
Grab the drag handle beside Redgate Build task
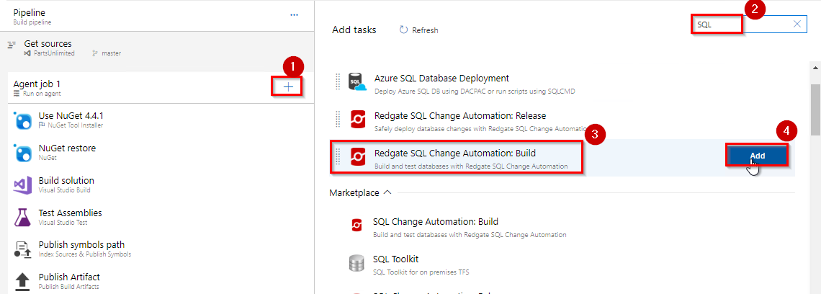[338, 156]
